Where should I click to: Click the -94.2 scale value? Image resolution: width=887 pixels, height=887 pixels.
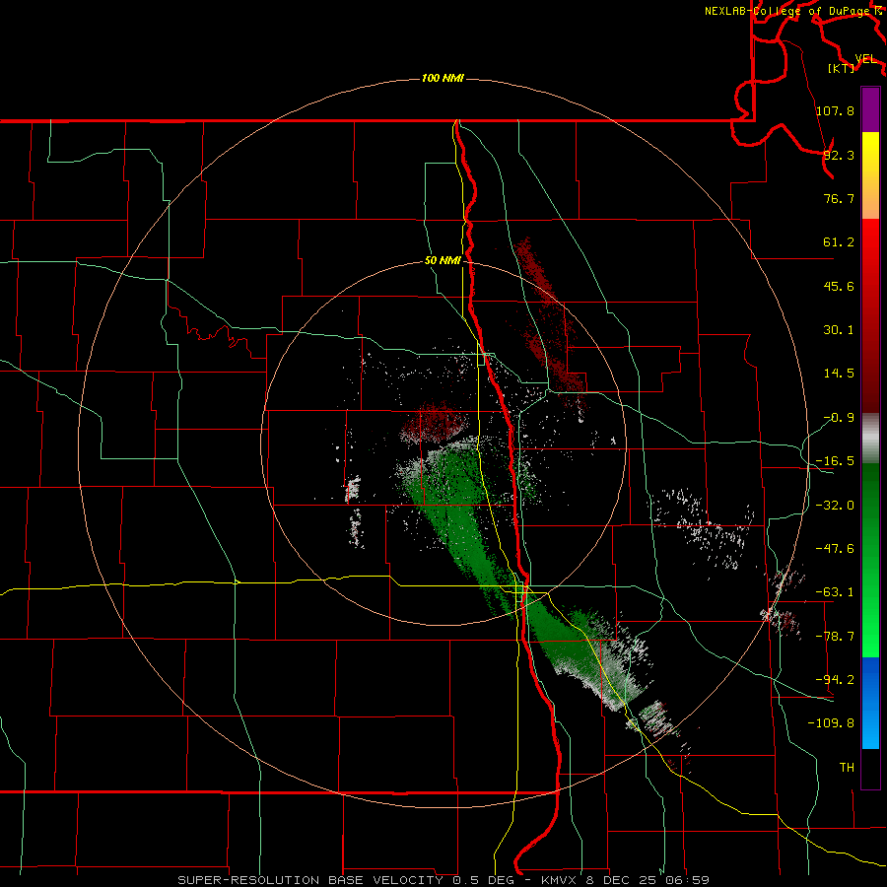835,679
